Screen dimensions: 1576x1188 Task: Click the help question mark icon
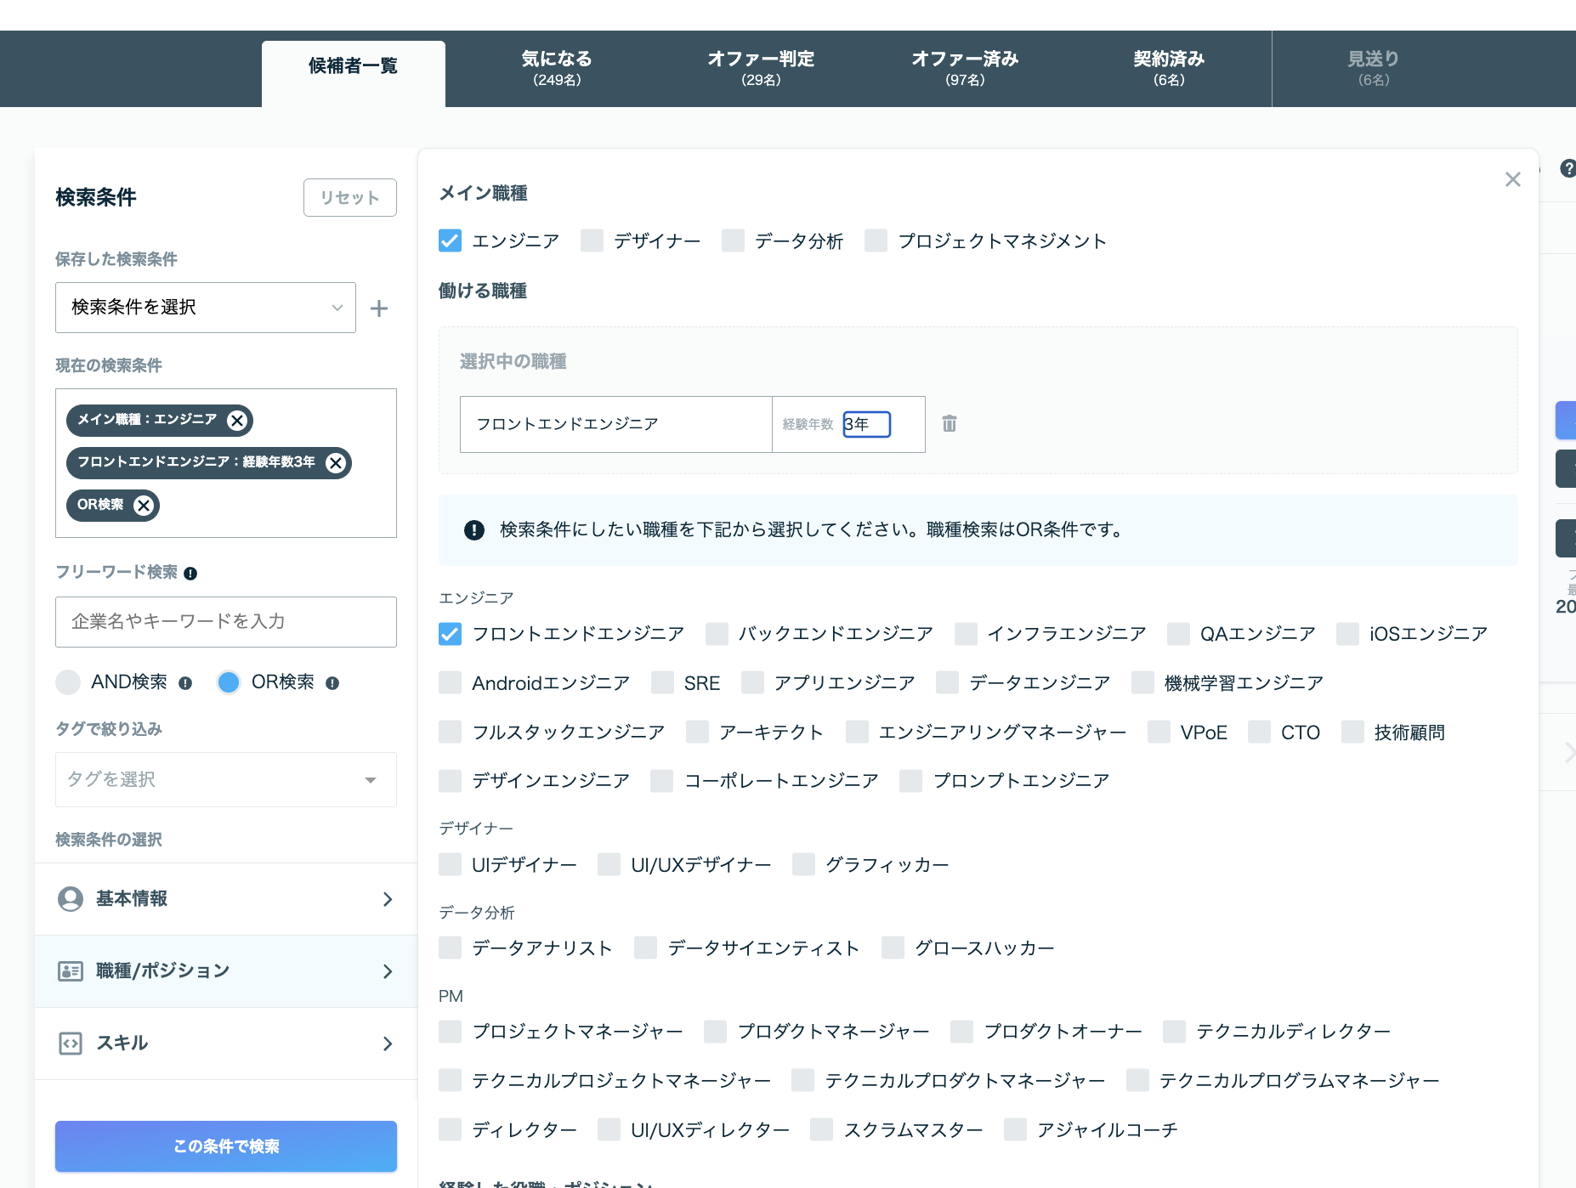tap(1568, 168)
